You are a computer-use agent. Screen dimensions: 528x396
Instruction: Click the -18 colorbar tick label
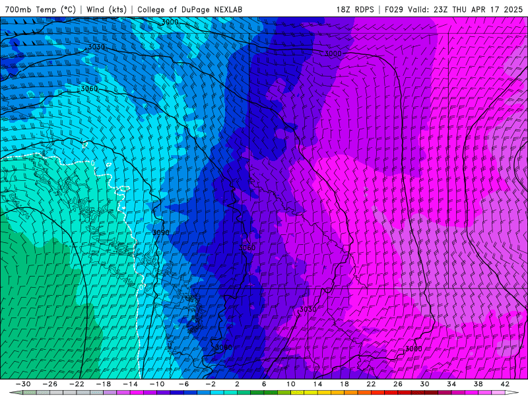(104, 384)
